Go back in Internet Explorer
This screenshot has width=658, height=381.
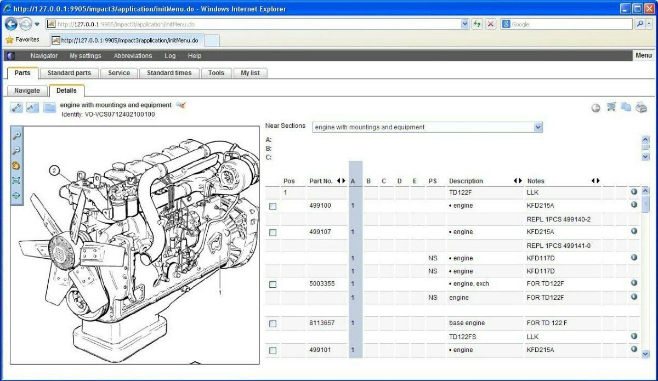click(11, 24)
